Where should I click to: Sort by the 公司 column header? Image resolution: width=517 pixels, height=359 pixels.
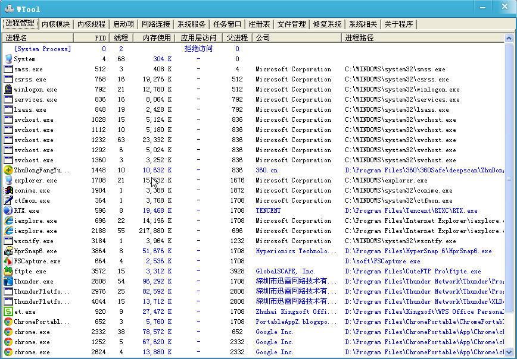click(x=297, y=38)
